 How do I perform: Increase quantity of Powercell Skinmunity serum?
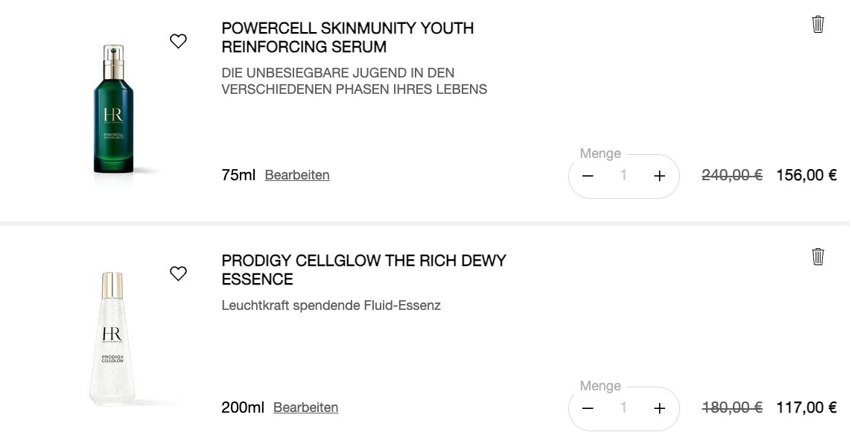point(659,176)
